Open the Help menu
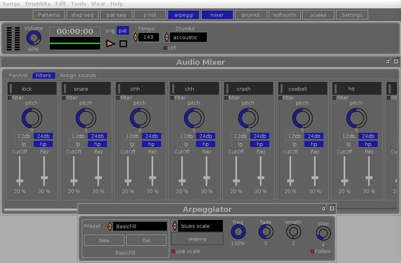This screenshot has width=401, height=263. point(117,4)
